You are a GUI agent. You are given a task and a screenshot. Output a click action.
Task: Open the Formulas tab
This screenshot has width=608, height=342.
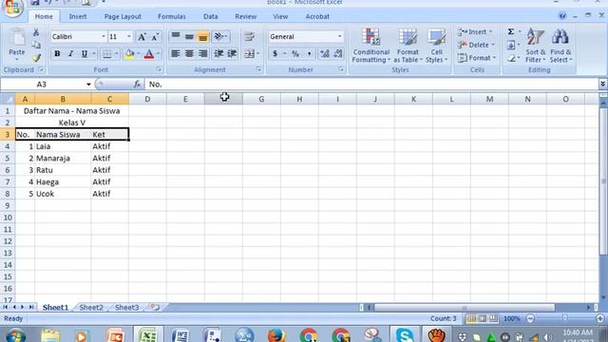click(172, 17)
